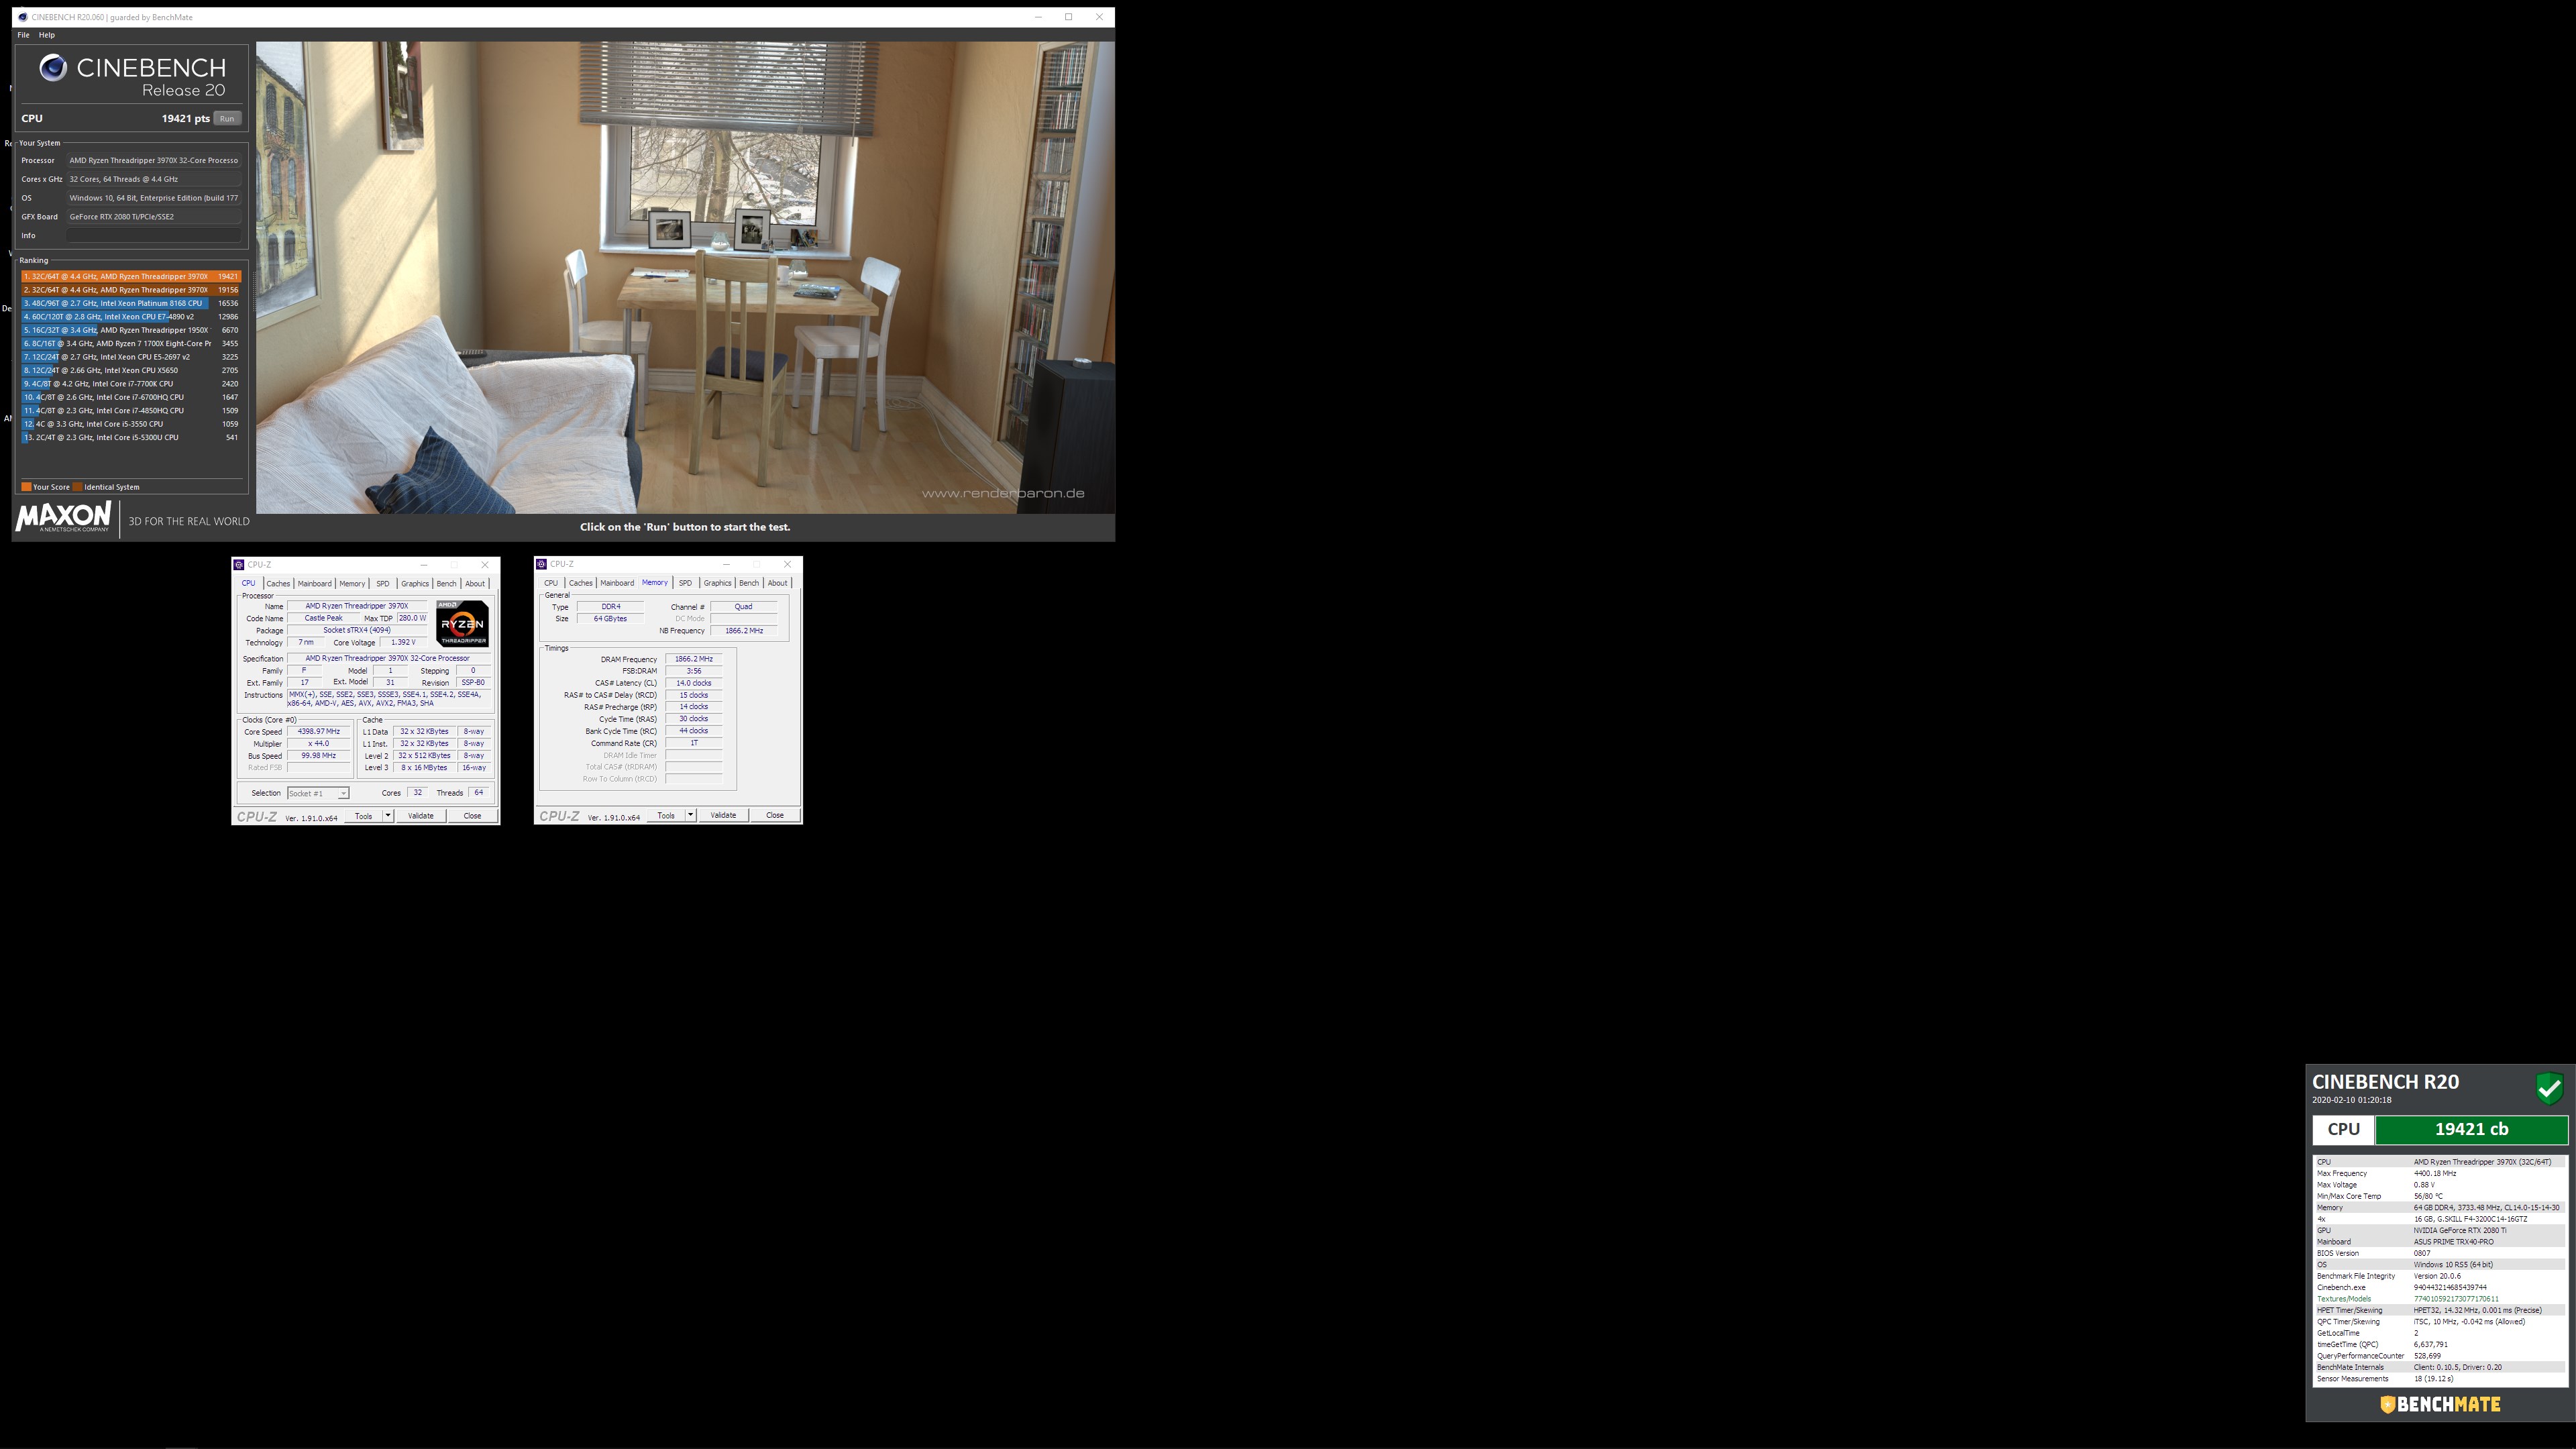Click Validate in CPU-Z Memory window
This screenshot has width=2576, height=1449.
[723, 815]
